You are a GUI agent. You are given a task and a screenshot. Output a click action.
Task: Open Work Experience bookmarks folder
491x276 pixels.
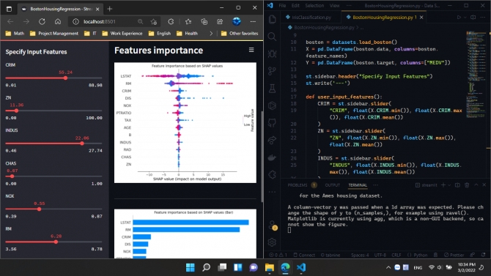[x=122, y=33]
